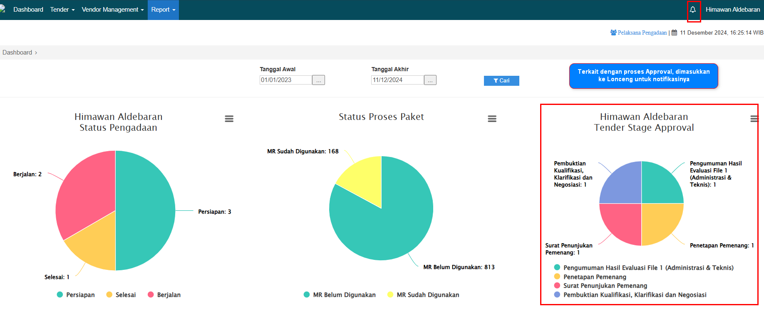Click the Cari filter button
The width and height of the screenshot is (764, 309).
pos(501,81)
